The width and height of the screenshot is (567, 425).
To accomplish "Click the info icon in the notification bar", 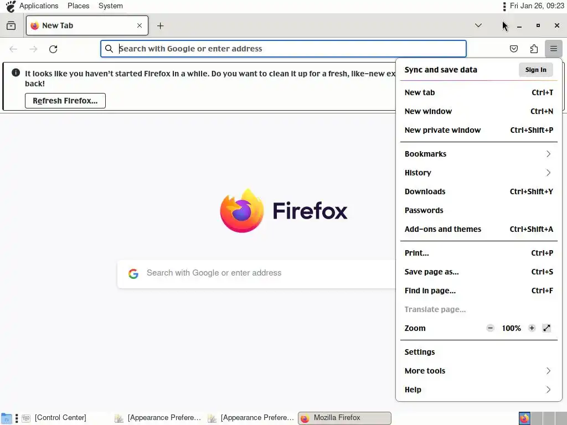I will (x=16, y=72).
